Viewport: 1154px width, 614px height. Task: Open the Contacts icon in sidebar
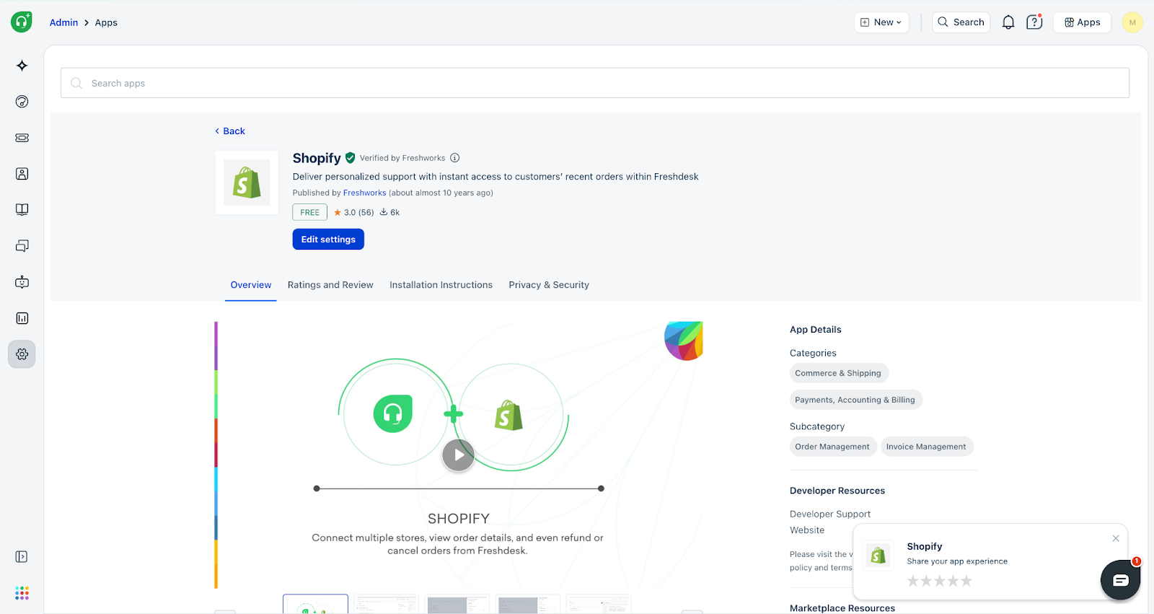pyautogui.click(x=22, y=174)
